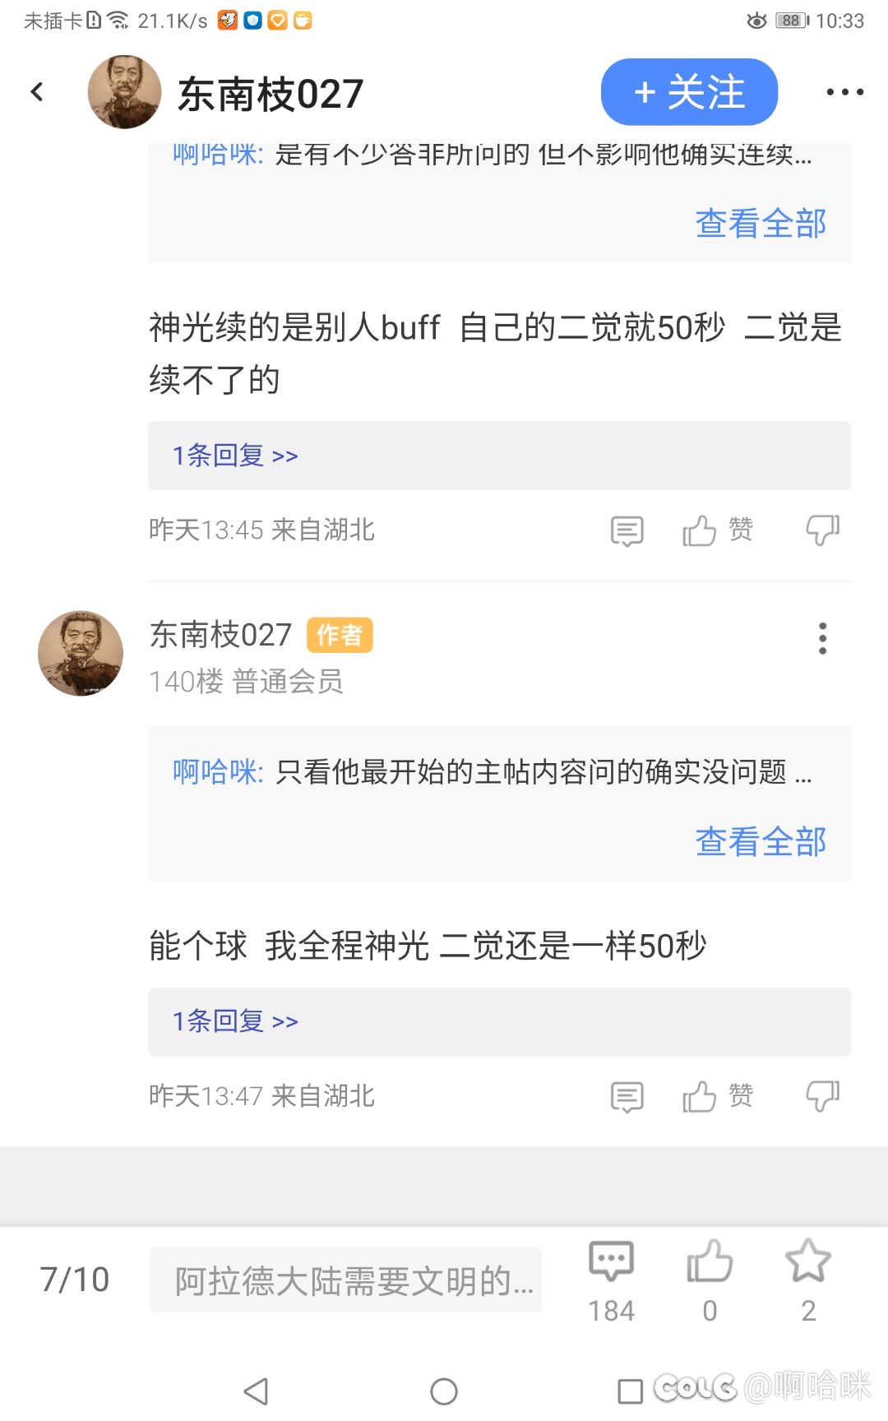Expand 查看全部 in the top quoted reply
The image size is (888, 1421).
click(x=761, y=223)
